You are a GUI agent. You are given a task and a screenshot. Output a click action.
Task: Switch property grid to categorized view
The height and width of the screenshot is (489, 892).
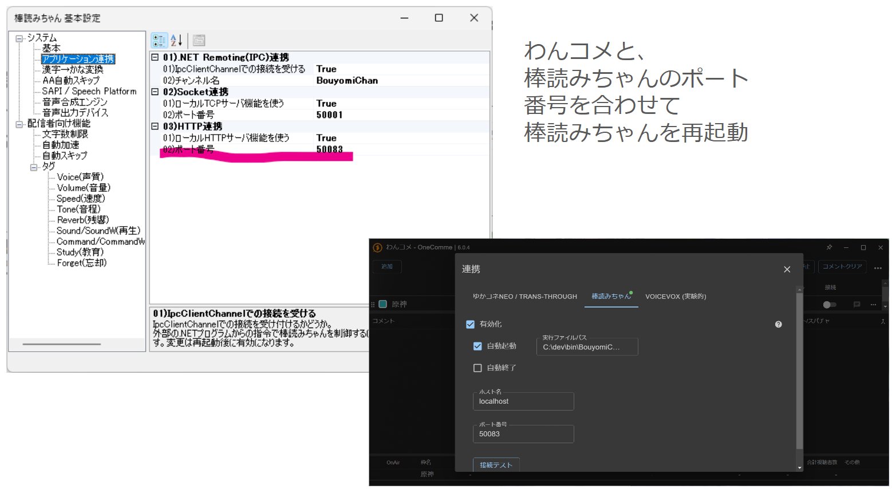click(159, 40)
